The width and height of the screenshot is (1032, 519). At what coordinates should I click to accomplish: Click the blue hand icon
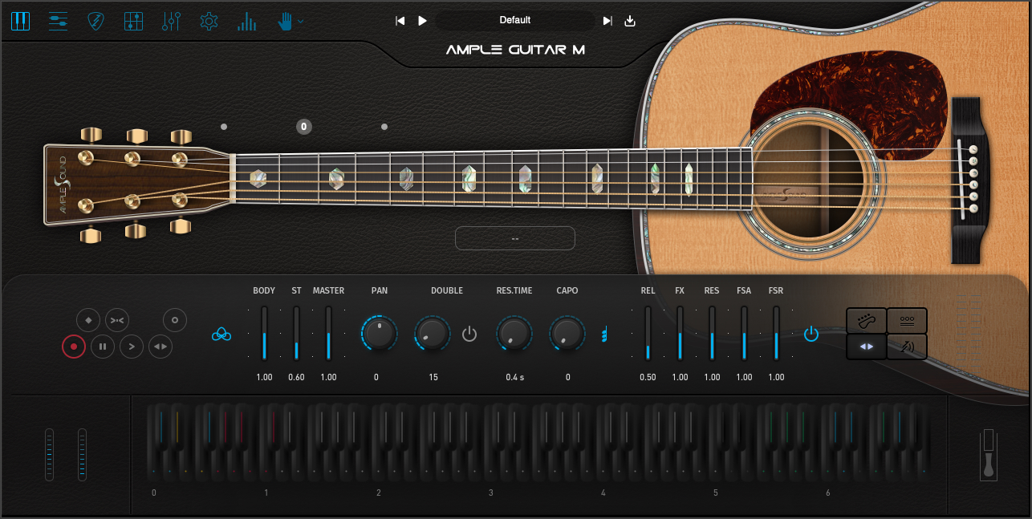tap(285, 21)
